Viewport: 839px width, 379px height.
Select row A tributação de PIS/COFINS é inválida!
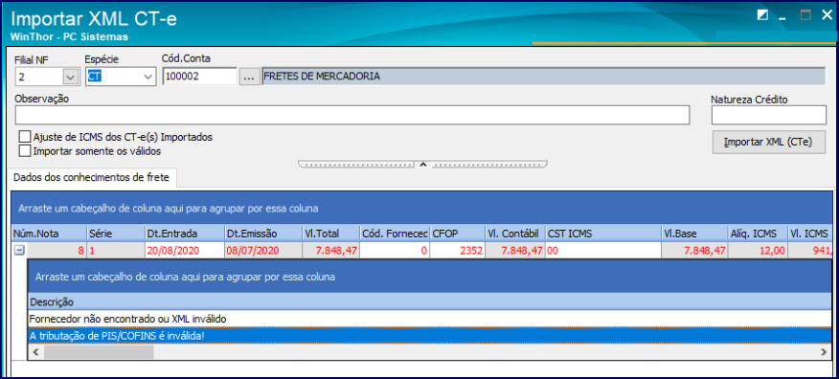pos(430,336)
